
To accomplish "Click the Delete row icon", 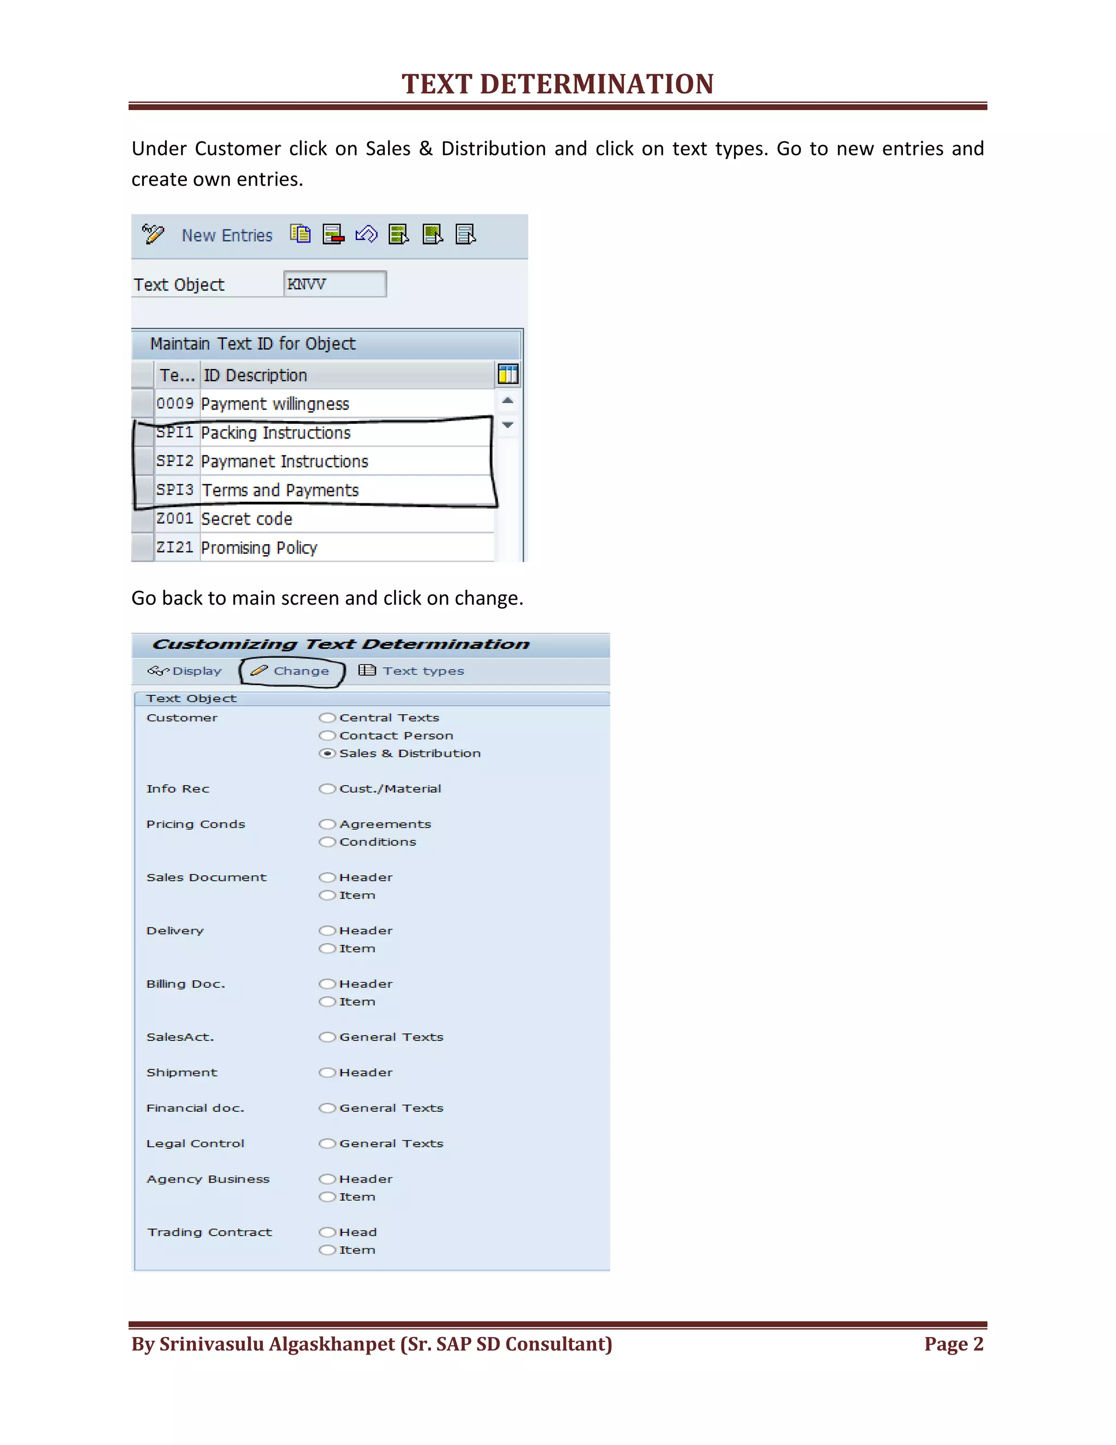I will pos(333,234).
